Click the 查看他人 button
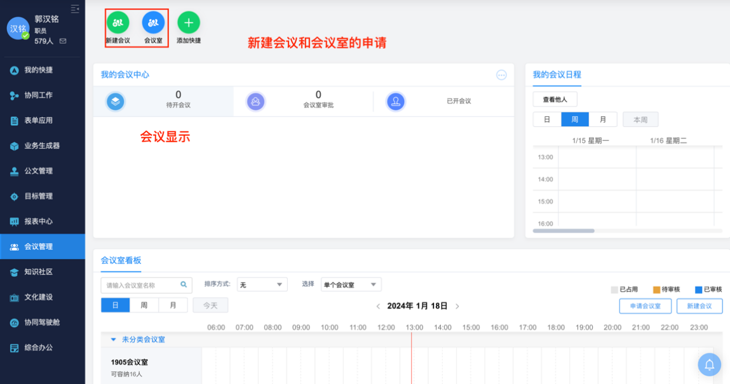730x384 pixels. (x=555, y=99)
